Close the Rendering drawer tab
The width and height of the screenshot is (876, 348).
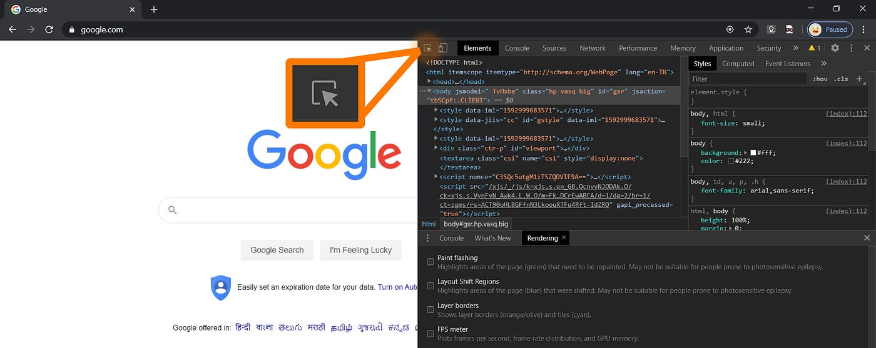tap(564, 237)
